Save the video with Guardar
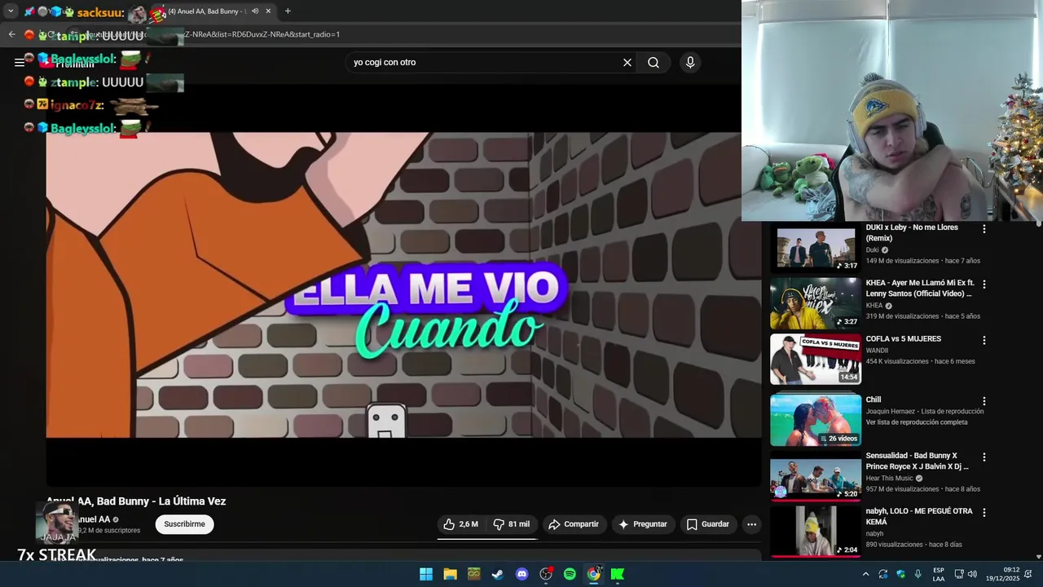Viewport: 1043px width, 587px height. [x=707, y=524]
